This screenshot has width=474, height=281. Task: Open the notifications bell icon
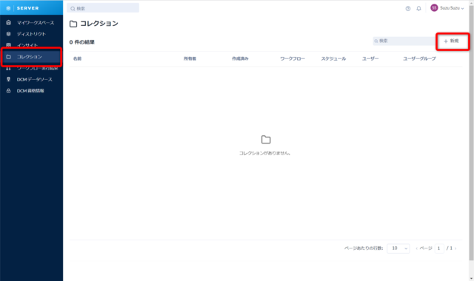418,8
